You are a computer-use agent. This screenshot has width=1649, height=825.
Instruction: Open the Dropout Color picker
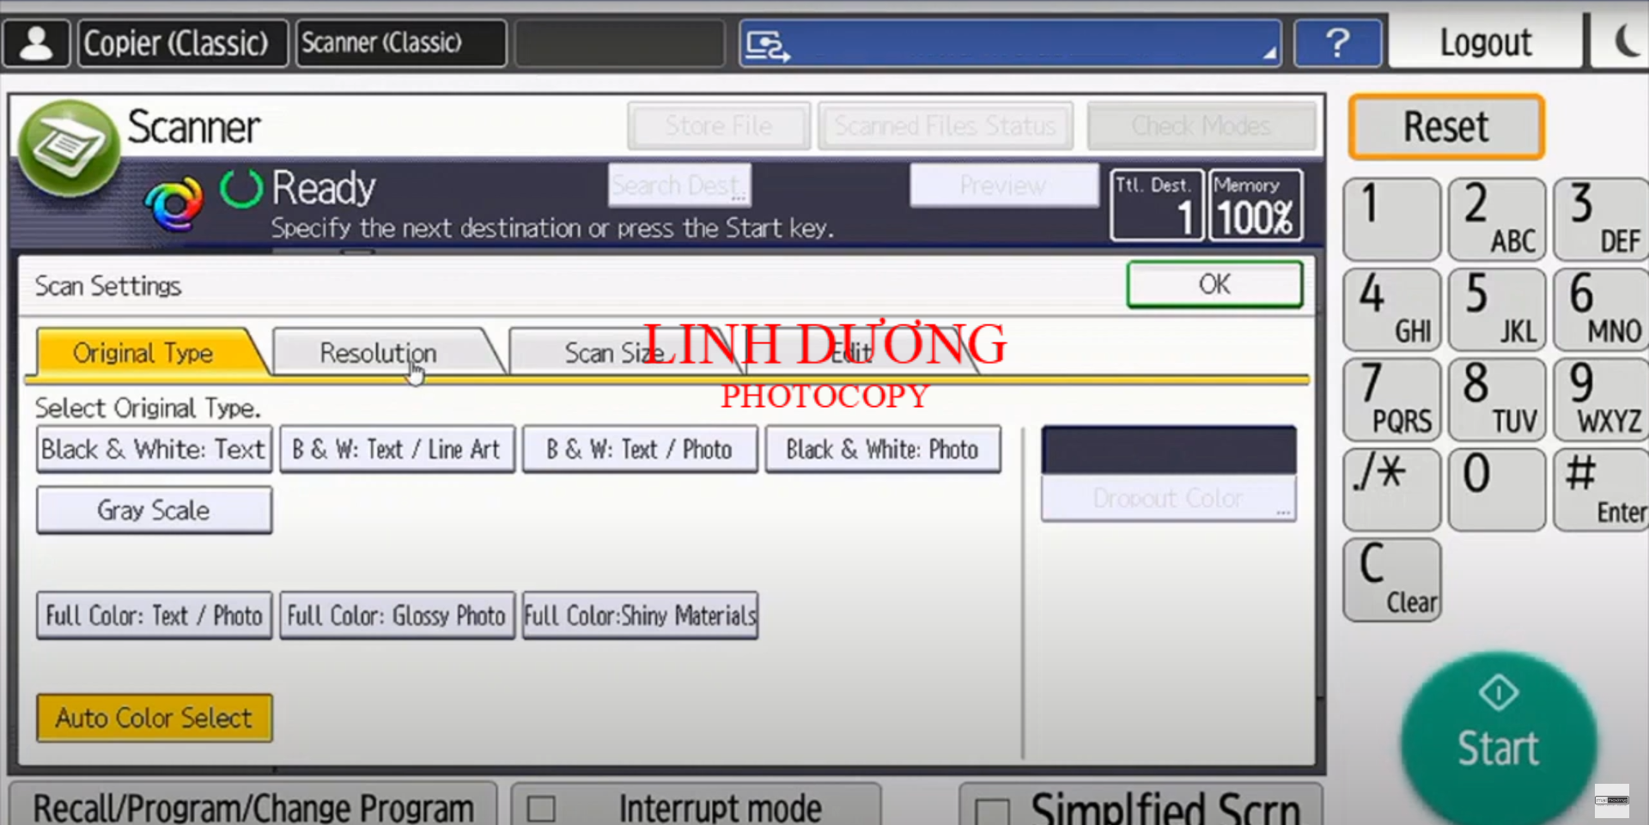[x=1167, y=498]
